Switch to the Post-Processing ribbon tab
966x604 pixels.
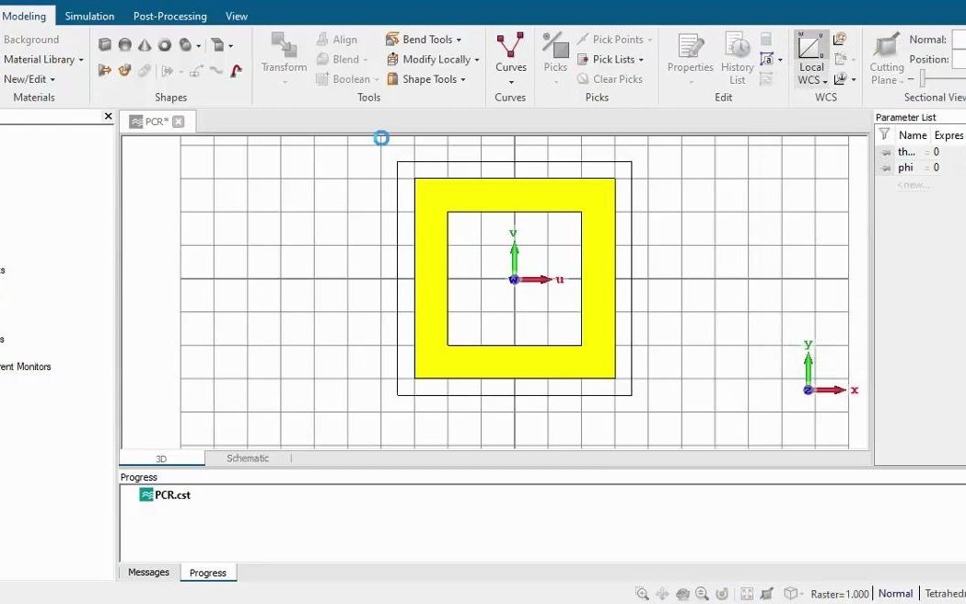pos(170,16)
